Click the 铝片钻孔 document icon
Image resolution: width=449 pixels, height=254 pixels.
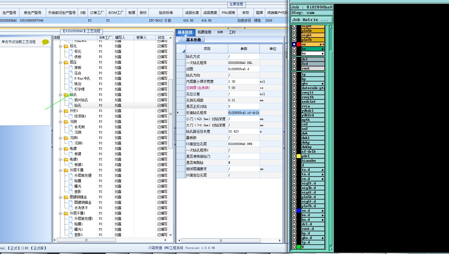71,100
